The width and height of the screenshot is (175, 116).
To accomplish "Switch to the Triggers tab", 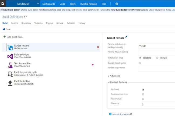I will tap(50, 23).
